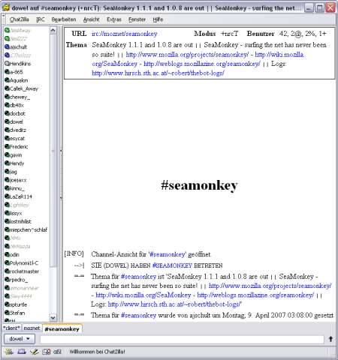Click #SEAMONKEY link in BETRETEN line

coord(172,265)
